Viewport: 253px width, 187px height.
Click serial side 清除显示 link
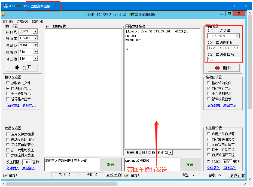pos(29,105)
